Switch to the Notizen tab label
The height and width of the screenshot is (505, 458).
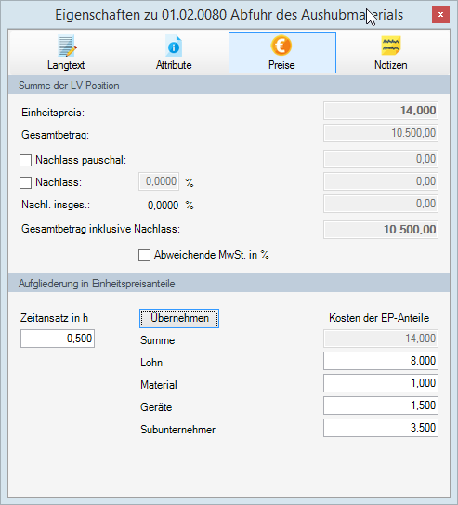click(x=391, y=65)
